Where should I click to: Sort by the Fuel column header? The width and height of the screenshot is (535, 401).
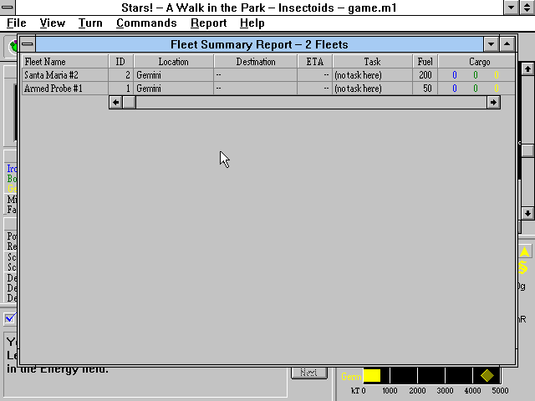(x=425, y=62)
